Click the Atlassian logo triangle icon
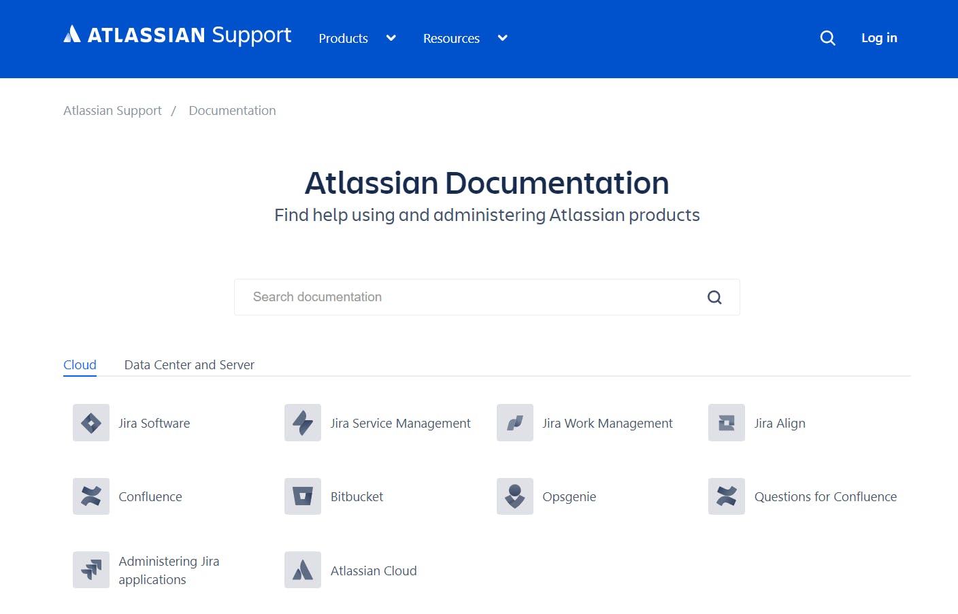The width and height of the screenshot is (958, 614). [x=72, y=34]
